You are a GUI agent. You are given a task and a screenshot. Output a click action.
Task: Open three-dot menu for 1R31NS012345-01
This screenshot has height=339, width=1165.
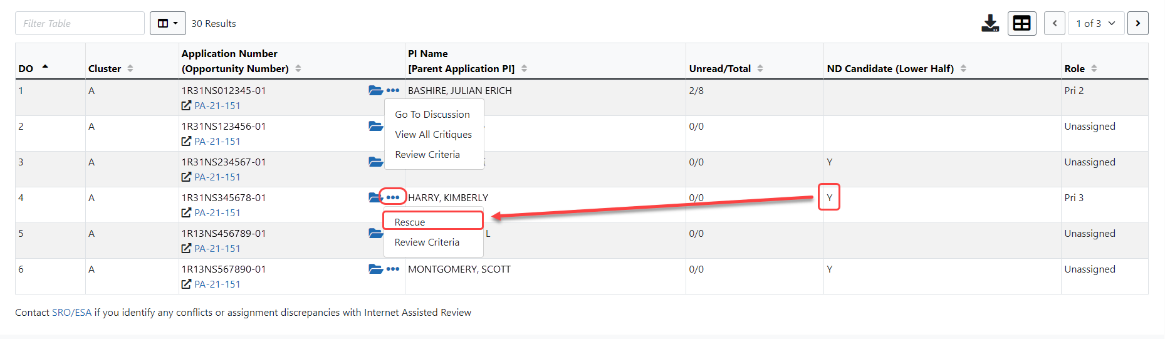[393, 90]
